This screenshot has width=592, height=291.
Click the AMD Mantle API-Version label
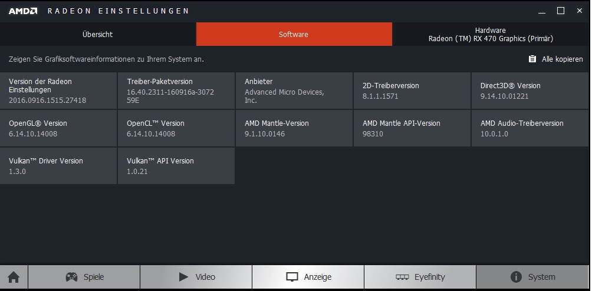tap(402, 123)
